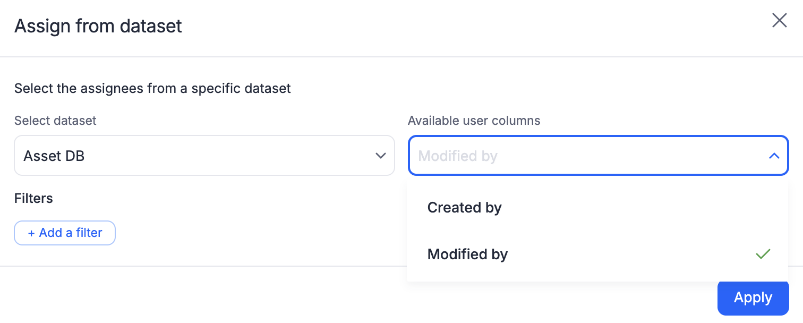This screenshot has height=323, width=803.
Task: Click the "Add a filter" text label
Action: coord(71,233)
